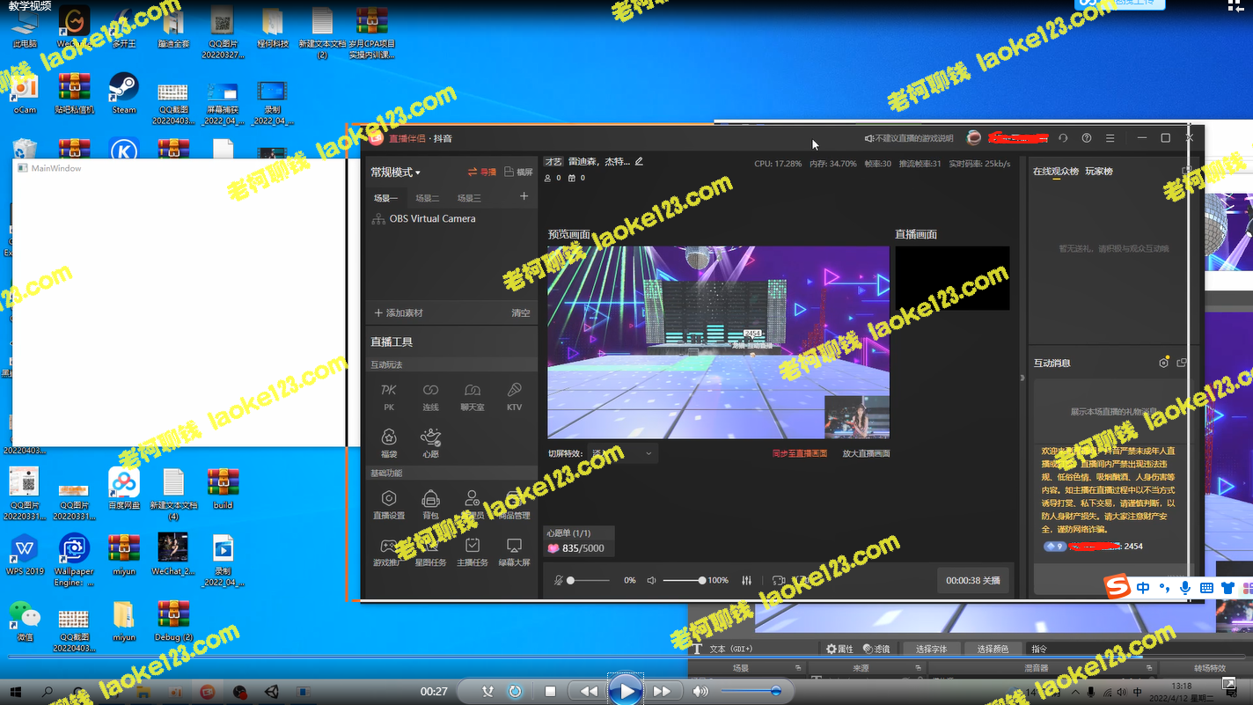Click 添加素材 to add a source

tap(399, 312)
